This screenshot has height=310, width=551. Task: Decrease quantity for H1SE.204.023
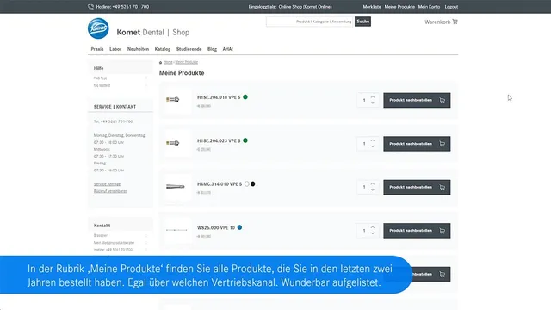pos(373,146)
